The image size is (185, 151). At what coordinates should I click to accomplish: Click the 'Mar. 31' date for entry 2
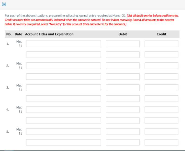(19, 66)
